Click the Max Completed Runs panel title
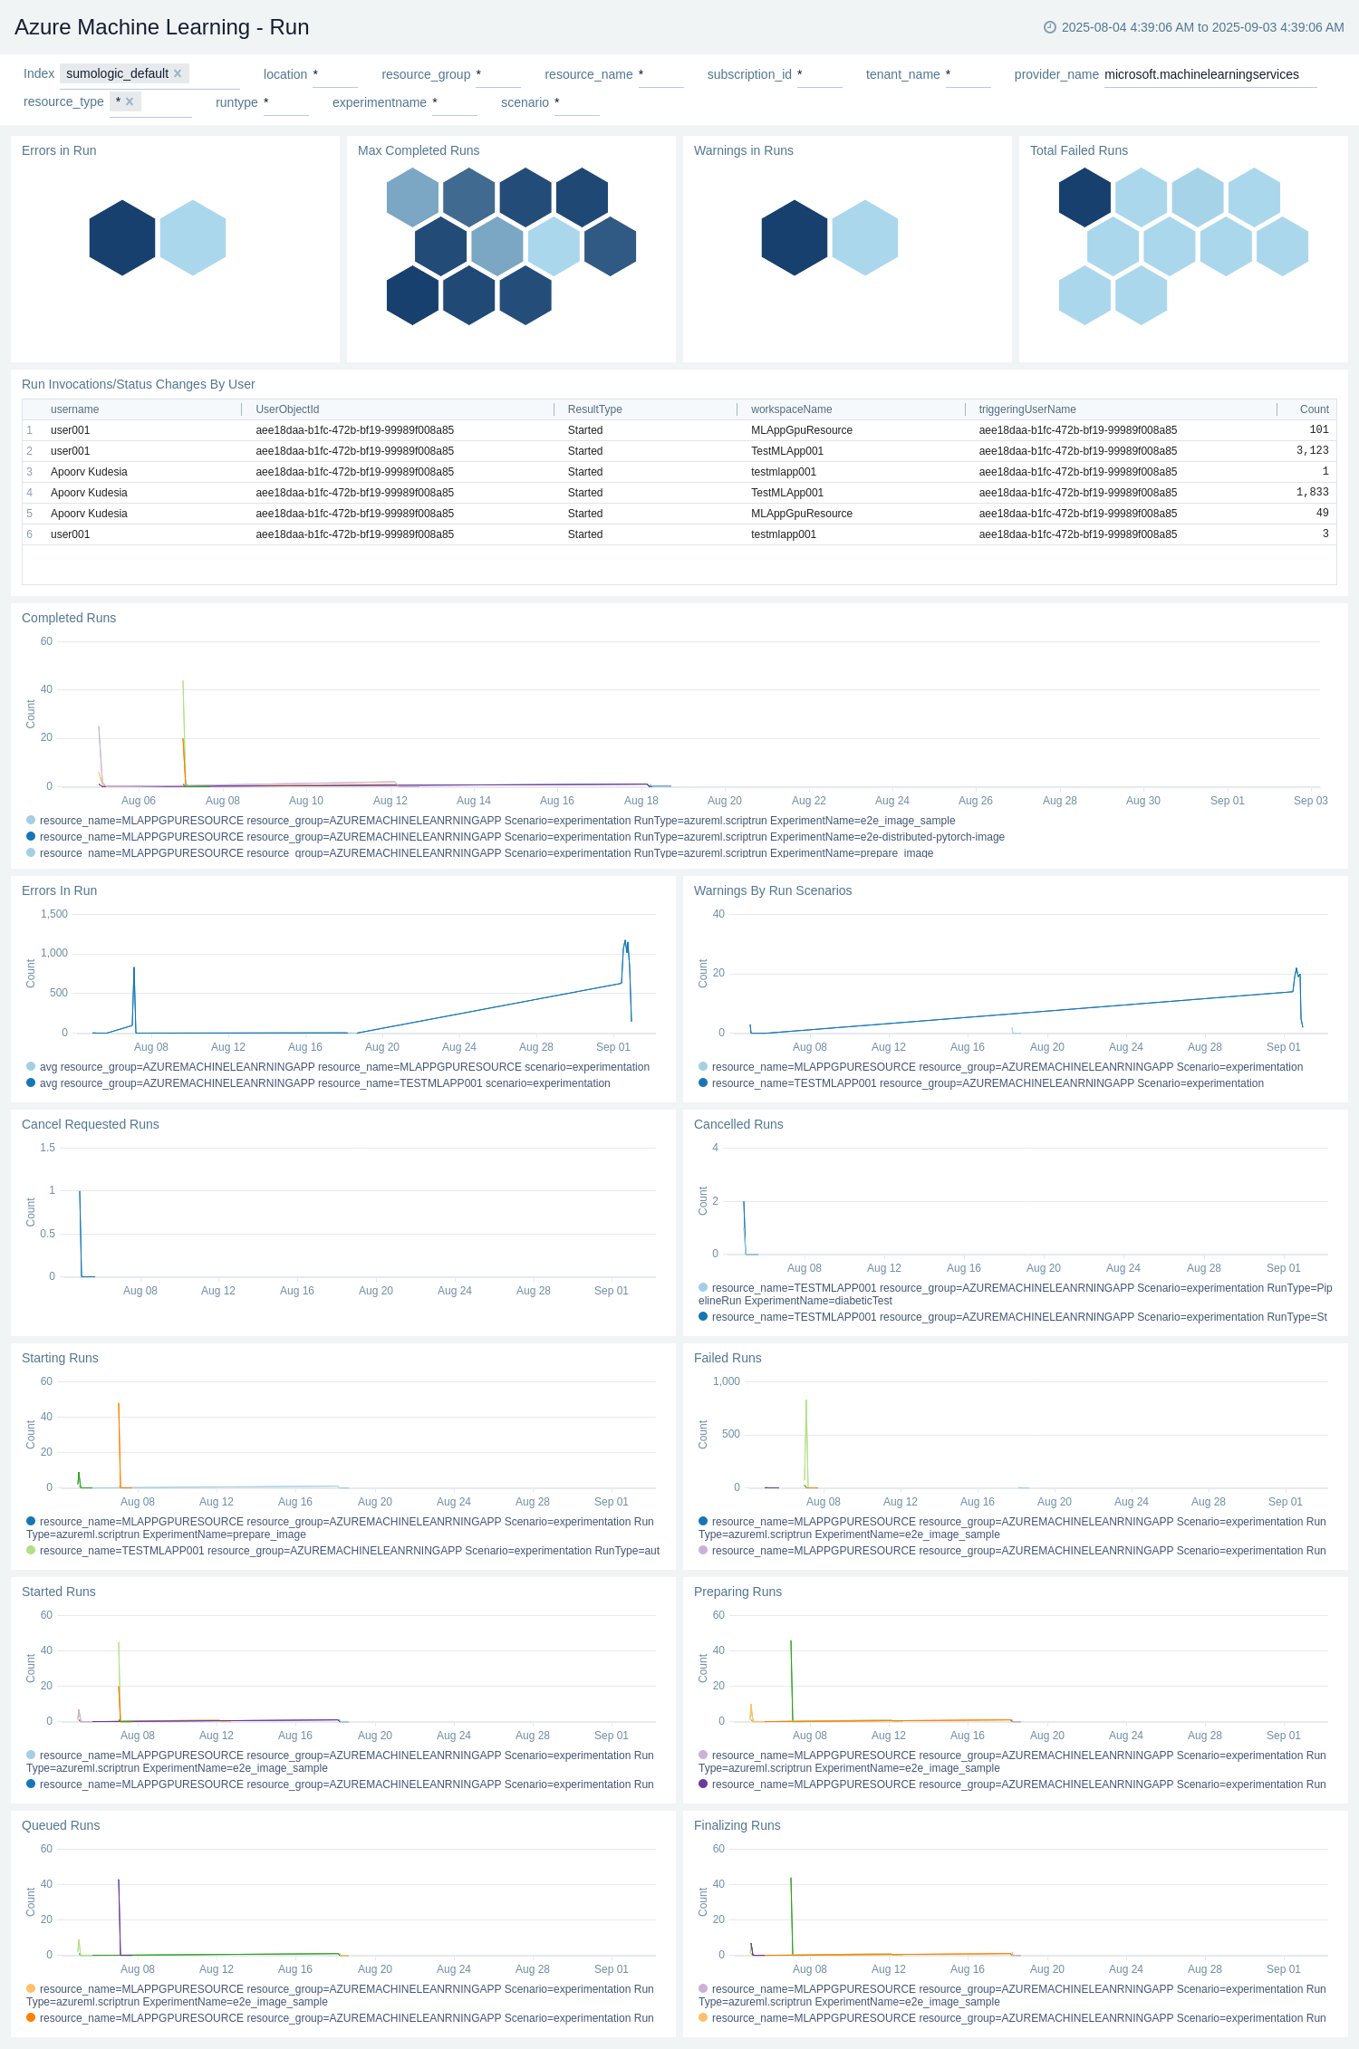The width and height of the screenshot is (1359, 2049). pyautogui.click(x=419, y=150)
